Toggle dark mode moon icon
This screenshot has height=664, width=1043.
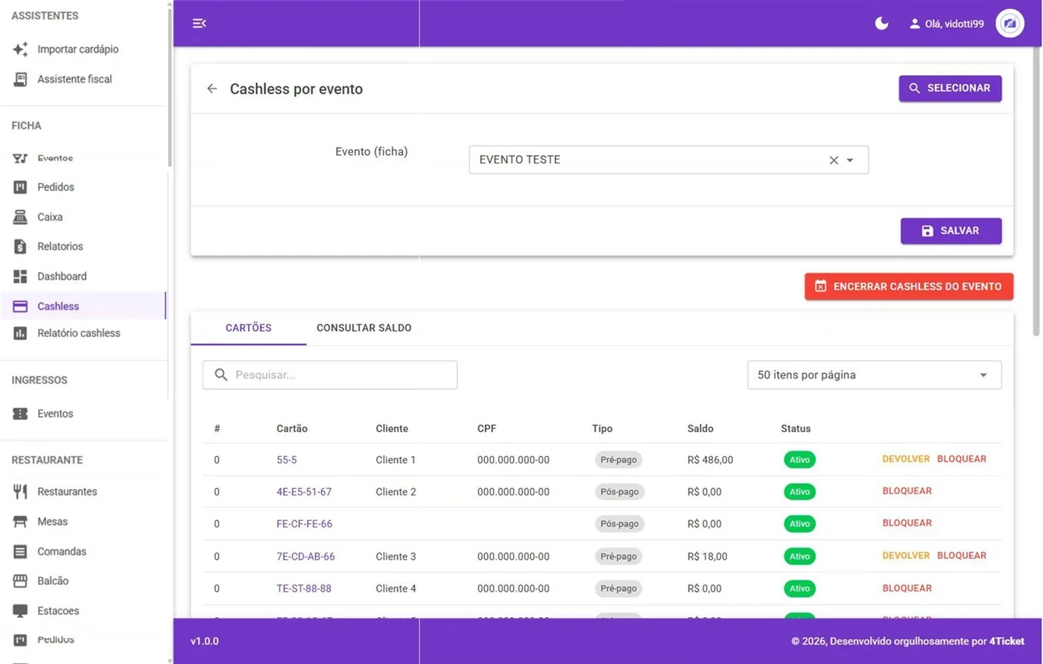(x=881, y=23)
